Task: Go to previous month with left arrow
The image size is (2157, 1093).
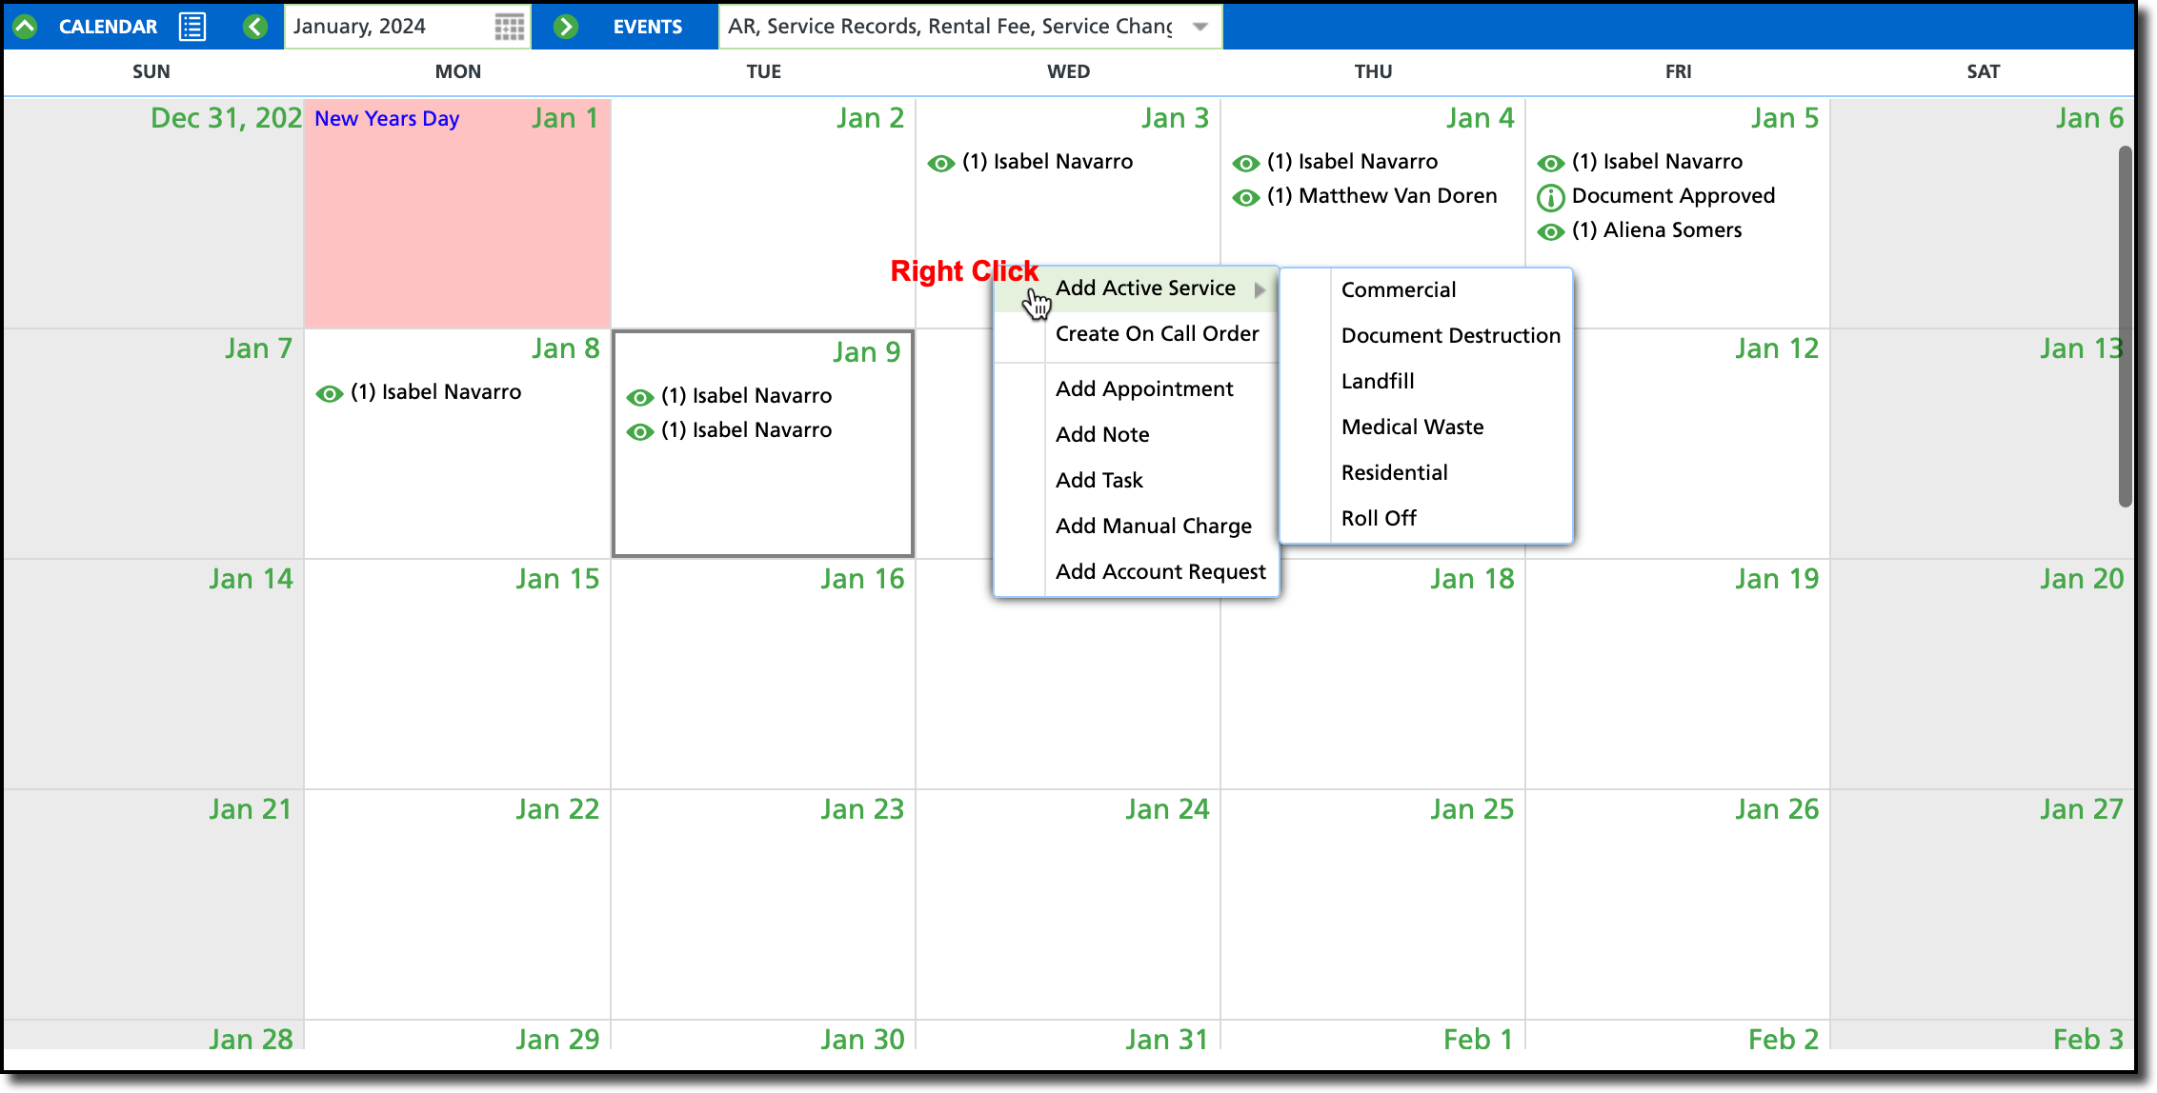Action: [x=254, y=27]
